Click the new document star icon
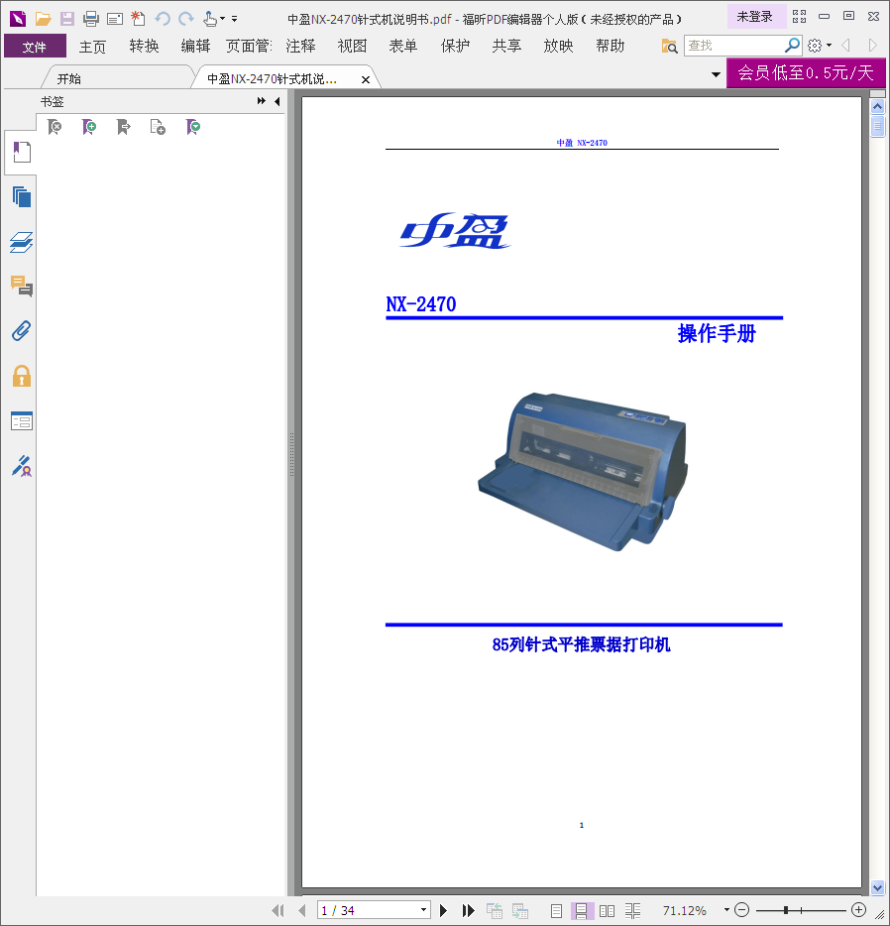This screenshot has height=926, width=890. (x=138, y=19)
